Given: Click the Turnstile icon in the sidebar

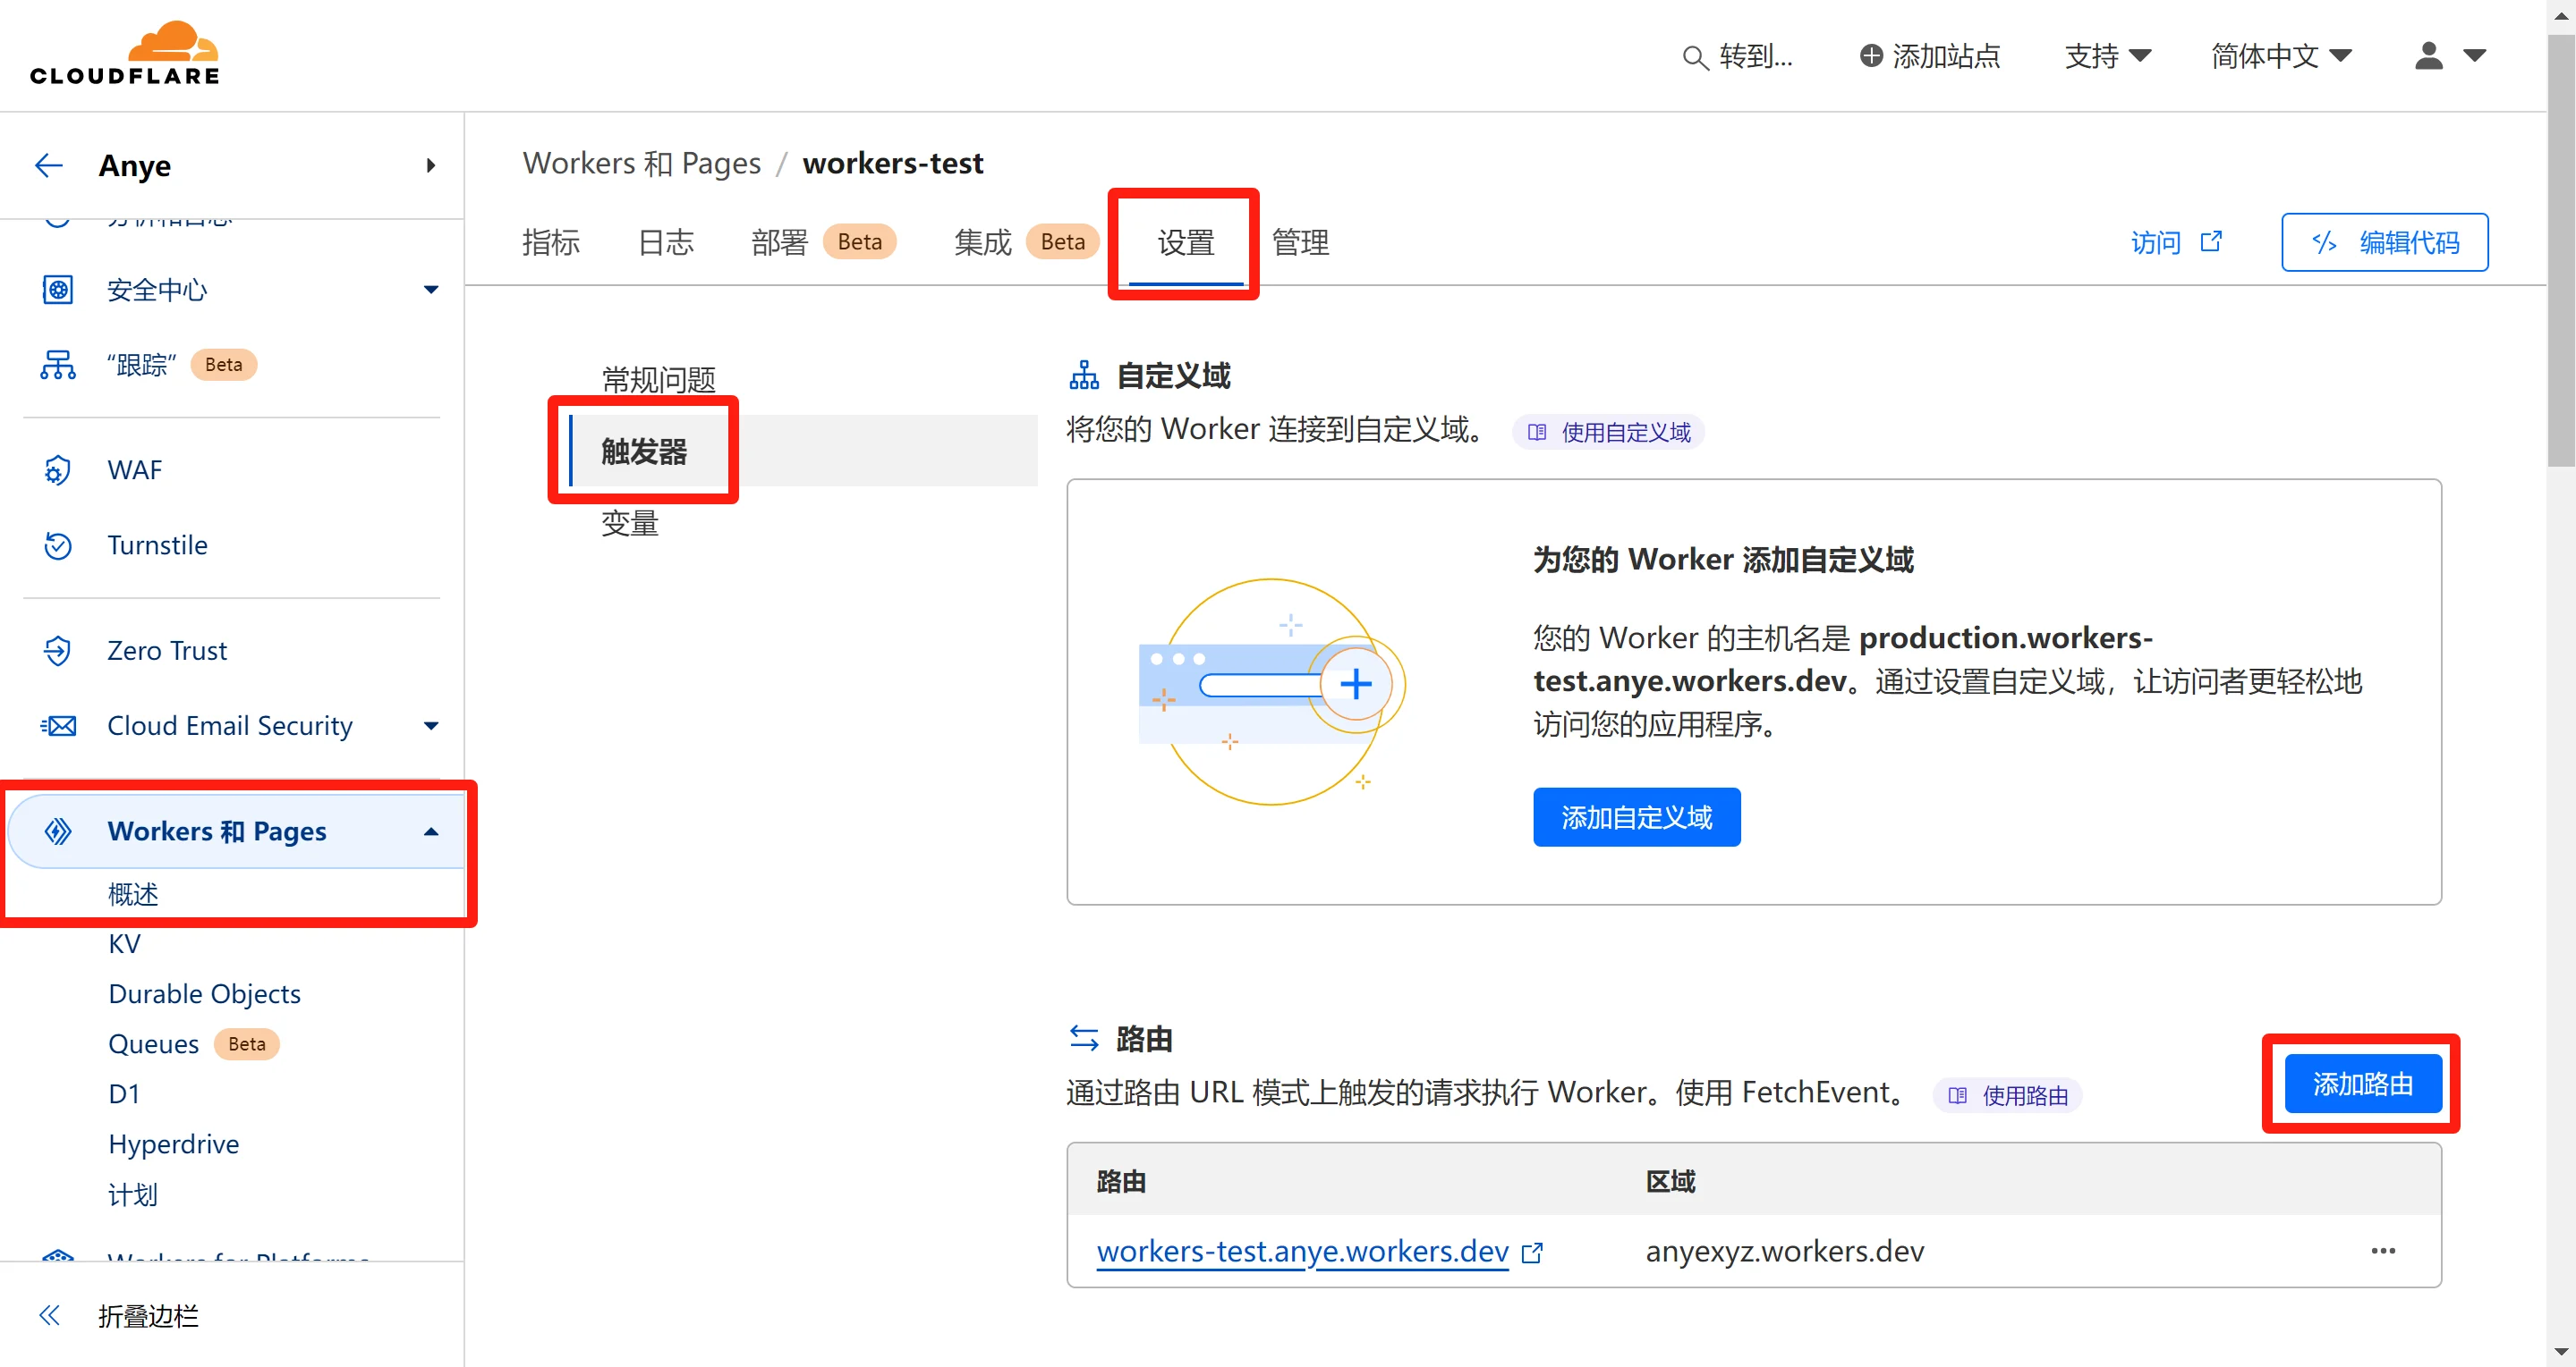Looking at the screenshot, I should click(x=57, y=544).
